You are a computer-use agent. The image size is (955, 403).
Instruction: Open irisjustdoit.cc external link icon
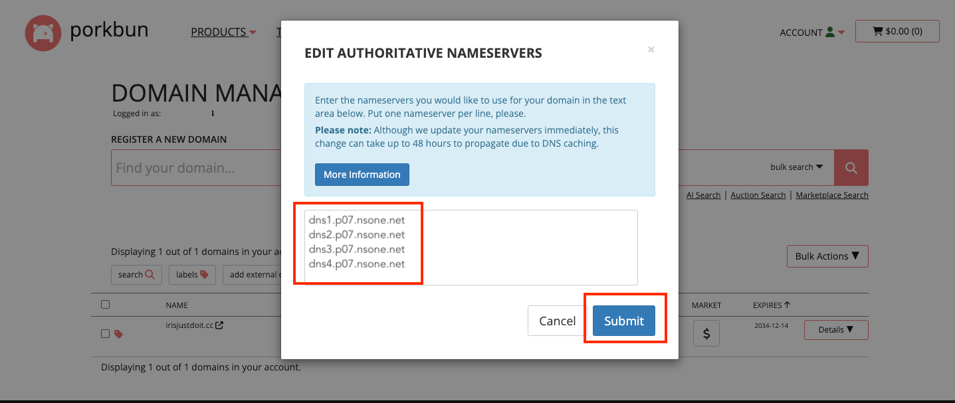coord(219,325)
